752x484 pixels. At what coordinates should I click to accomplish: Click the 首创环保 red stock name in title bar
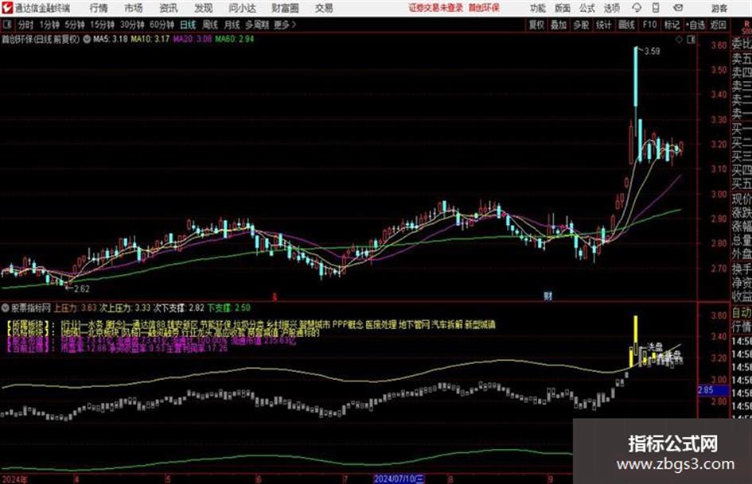tap(484, 8)
